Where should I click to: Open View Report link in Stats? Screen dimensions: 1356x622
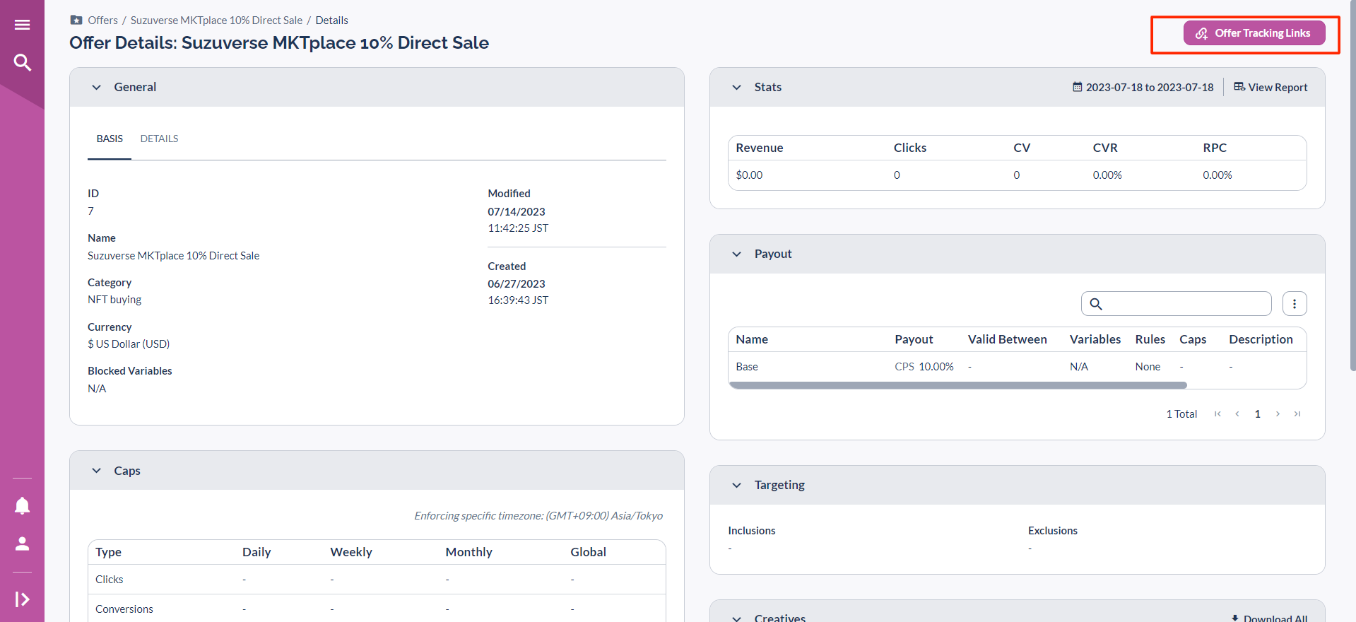(1270, 88)
